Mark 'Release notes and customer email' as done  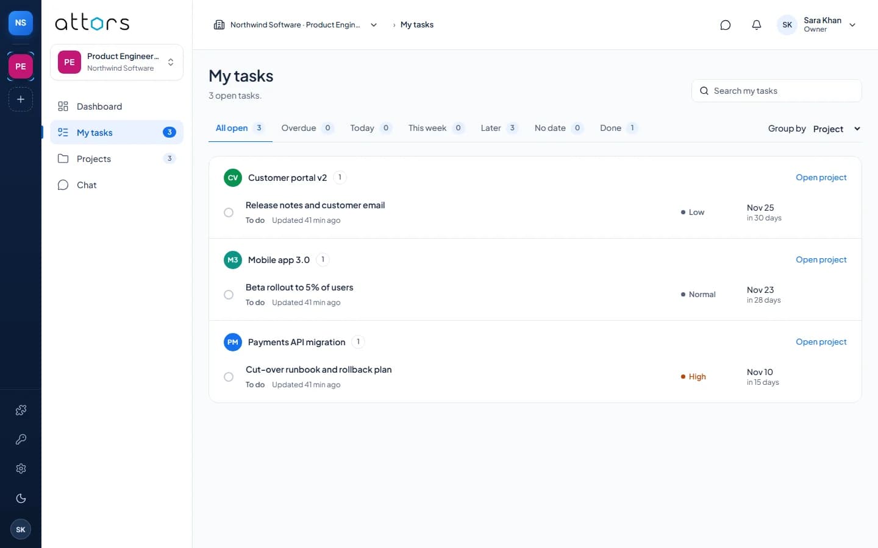(229, 213)
